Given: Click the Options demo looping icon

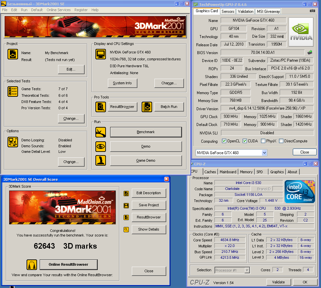Looking at the screenshot, I should click(13, 142).
